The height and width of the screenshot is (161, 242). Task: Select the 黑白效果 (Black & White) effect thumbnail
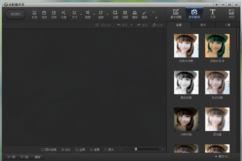point(186,82)
